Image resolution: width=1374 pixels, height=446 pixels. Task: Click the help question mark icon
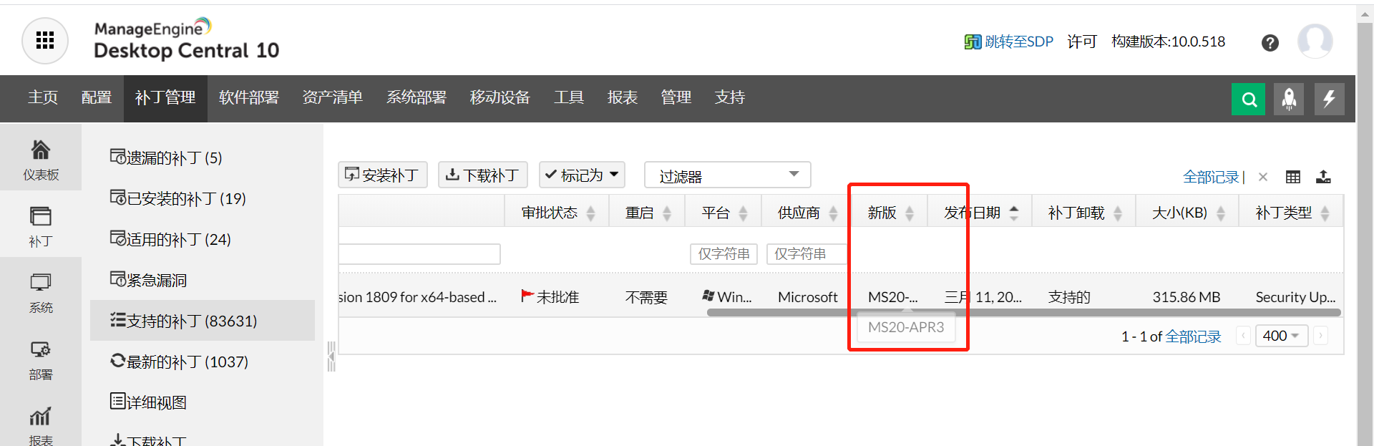1270,43
